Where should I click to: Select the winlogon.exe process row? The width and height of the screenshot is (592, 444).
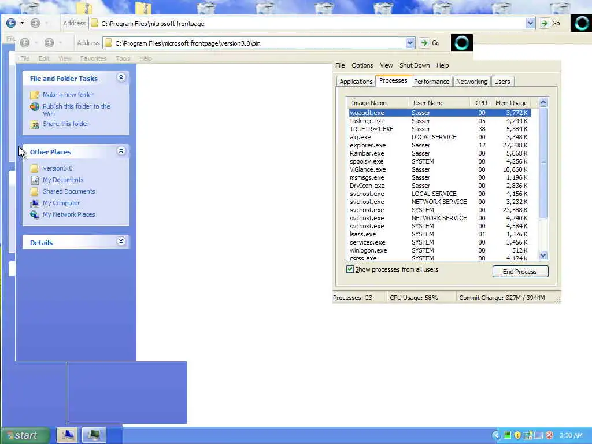coord(440,250)
